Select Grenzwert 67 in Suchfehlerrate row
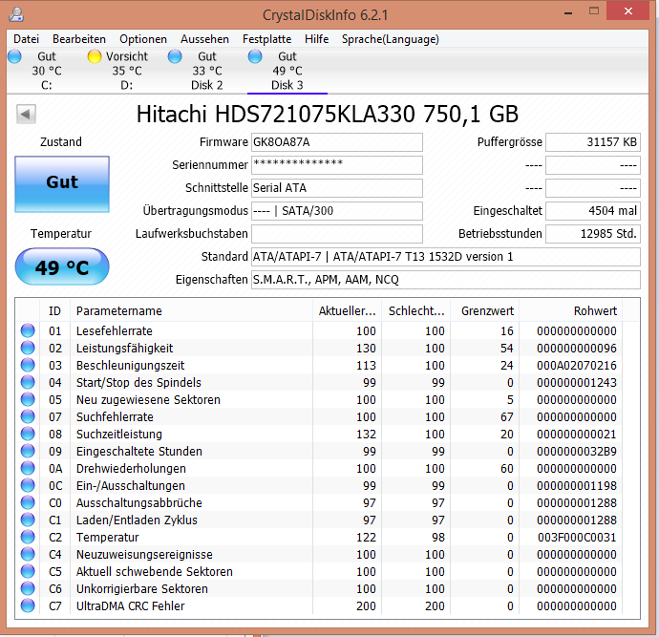 (x=507, y=416)
